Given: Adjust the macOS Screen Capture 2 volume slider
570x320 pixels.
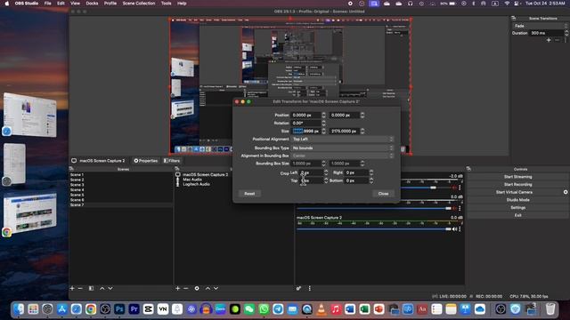Looking at the screenshot, I should pos(374,229).
